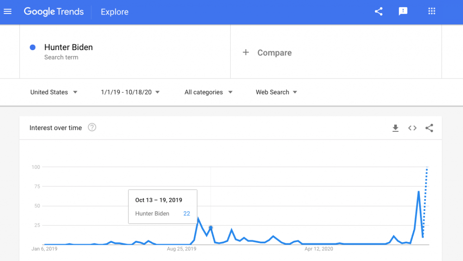Image resolution: width=463 pixels, height=261 pixels.
Task: Open the Google Trends navigation menu
Action: tap(7, 11)
